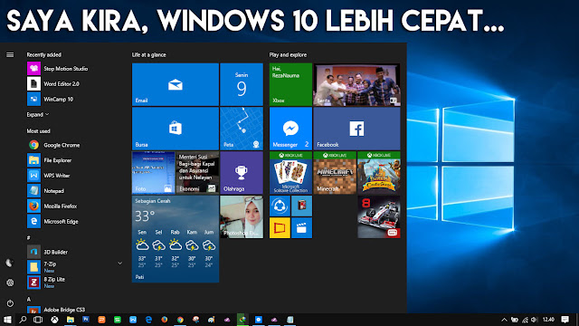This screenshot has height=326, width=579.
Task: Launch the Minecraft tile
Action: 335,173
